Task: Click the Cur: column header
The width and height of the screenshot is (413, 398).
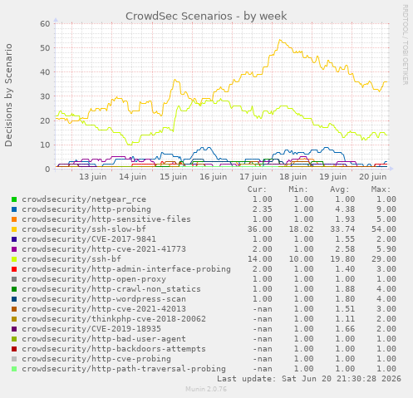Action: [257, 189]
